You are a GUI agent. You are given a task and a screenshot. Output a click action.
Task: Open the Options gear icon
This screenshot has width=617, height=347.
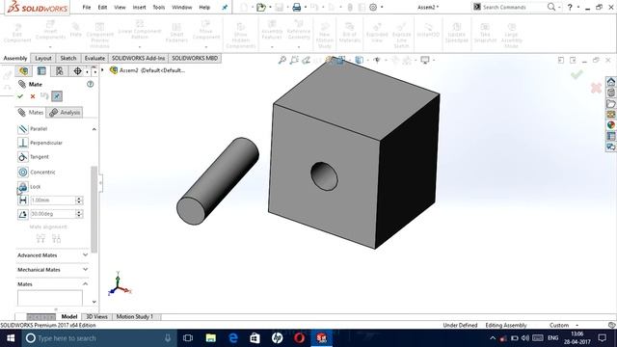373,7
